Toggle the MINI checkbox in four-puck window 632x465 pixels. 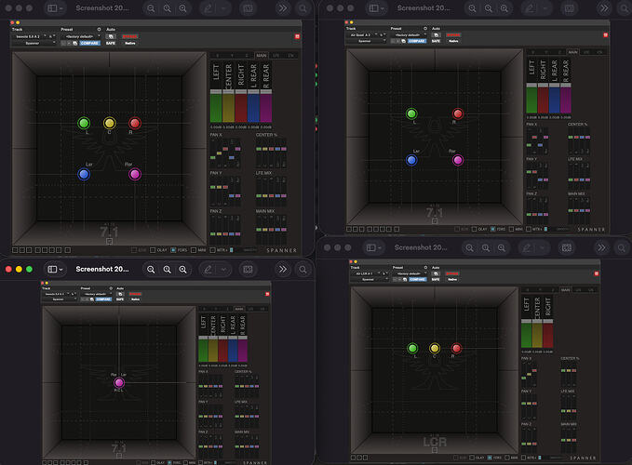click(512, 229)
